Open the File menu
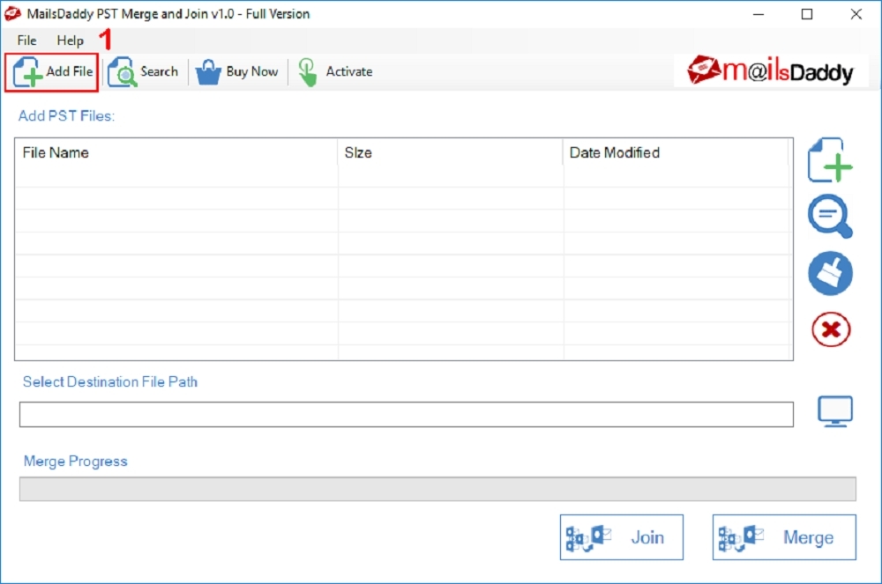 click(26, 41)
